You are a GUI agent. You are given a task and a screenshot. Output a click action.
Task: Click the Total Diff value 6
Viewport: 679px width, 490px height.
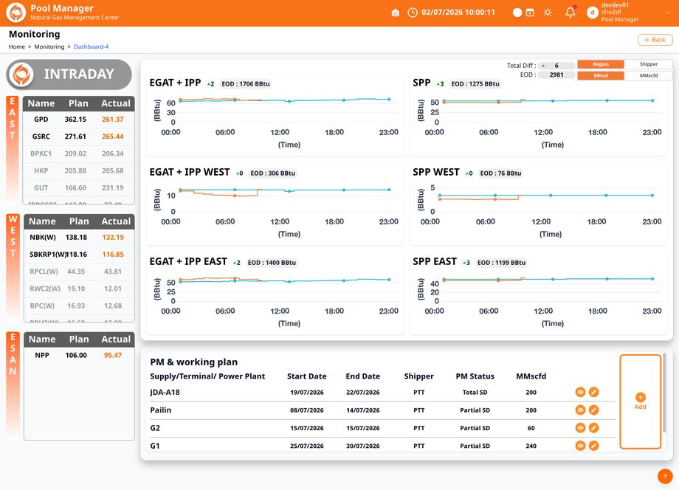[x=556, y=66]
